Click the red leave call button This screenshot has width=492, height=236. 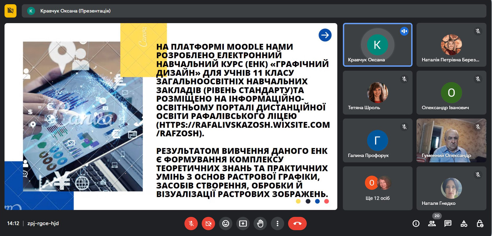pos(297,224)
